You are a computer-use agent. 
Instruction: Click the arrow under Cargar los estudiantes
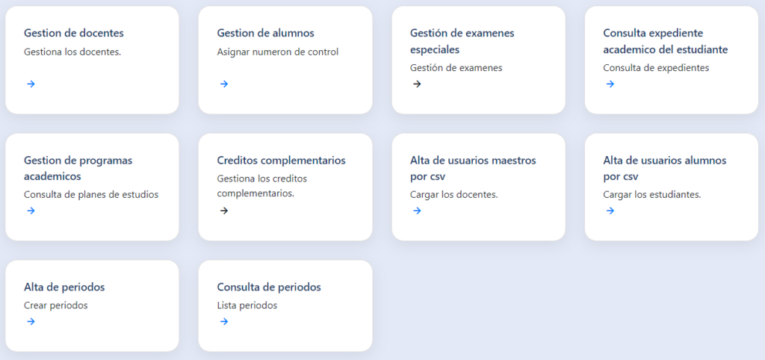(610, 211)
